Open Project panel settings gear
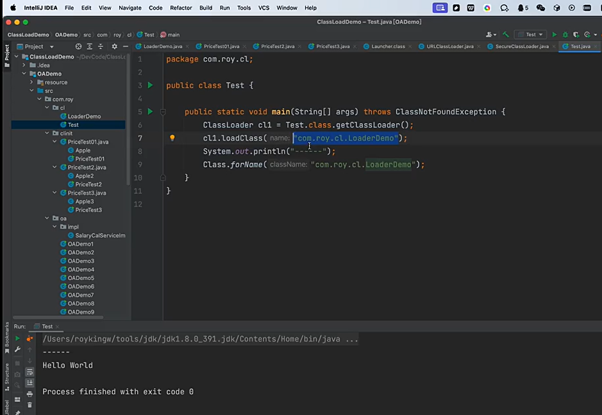The height and width of the screenshot is (415, 602). coord(114,46)
